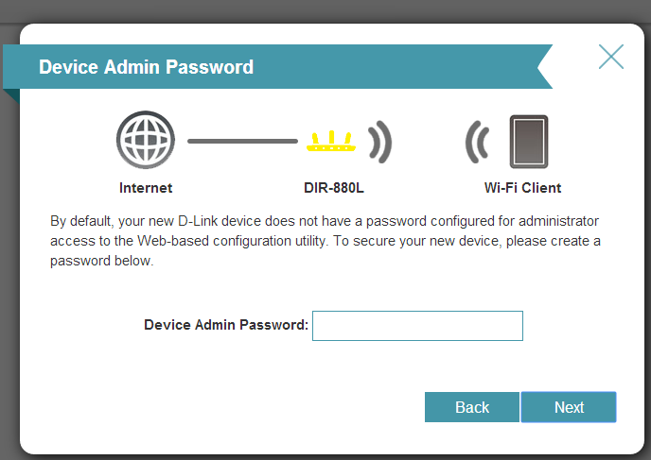The width and height of the screenshot is (651, 460).
Task: Click the "Internet" label under the globe
Action: tap(146, 188)
